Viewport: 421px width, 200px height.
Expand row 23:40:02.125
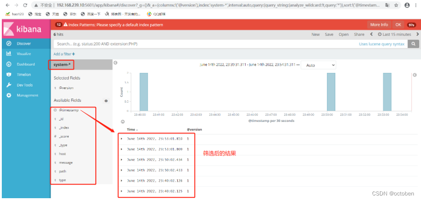click(x=122, y=191)
